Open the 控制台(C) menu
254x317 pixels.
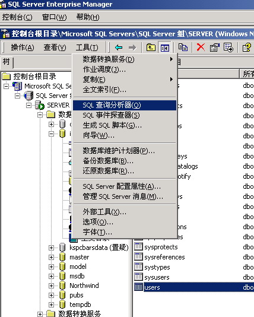tap(17, 17)
